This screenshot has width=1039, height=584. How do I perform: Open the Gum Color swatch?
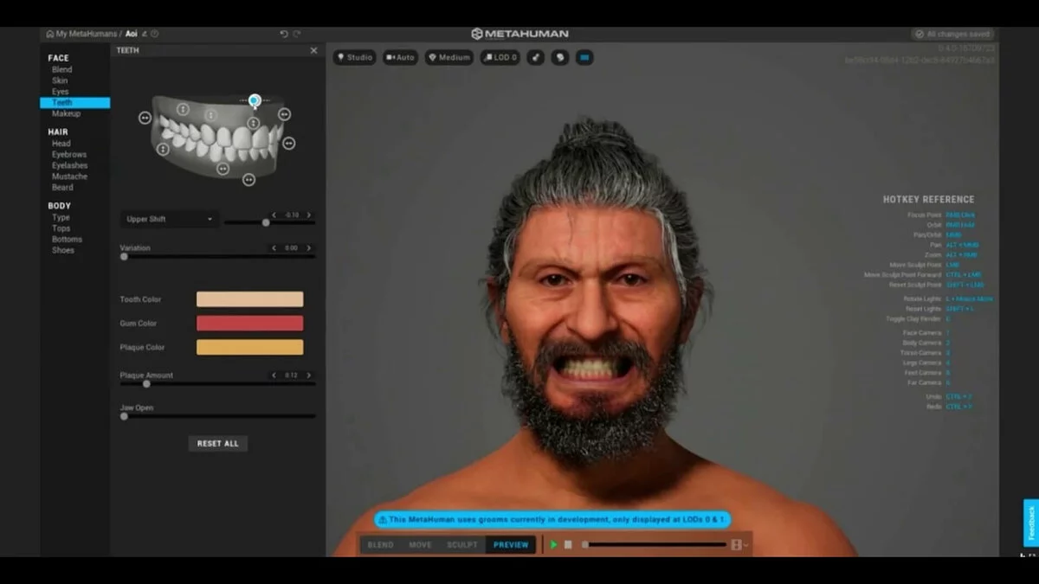pos(249,324)
